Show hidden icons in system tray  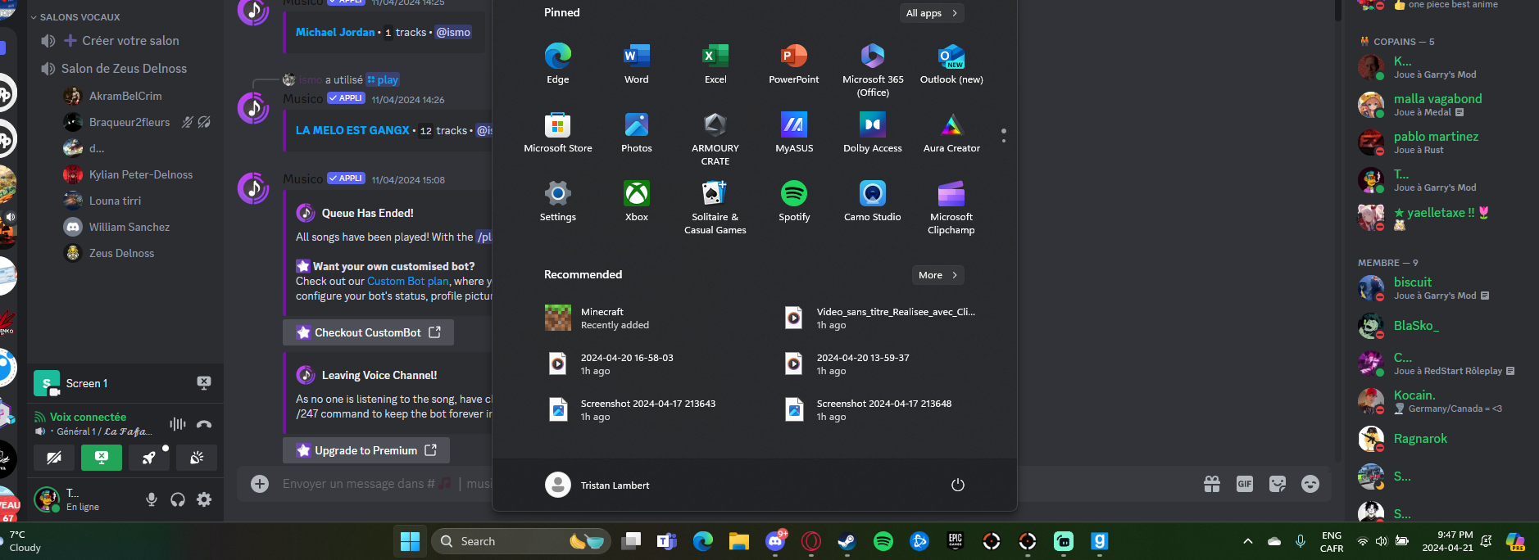pos(1247,541)
